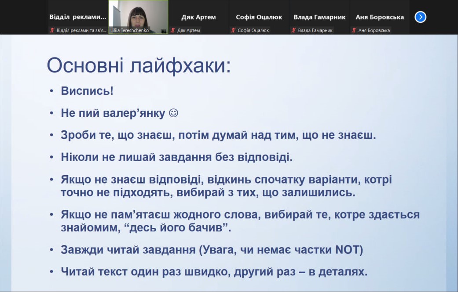Click the muted mic icon on Відділ реклами tile
The width and height of the screenshot is (458, 292).
pos(52,30)
